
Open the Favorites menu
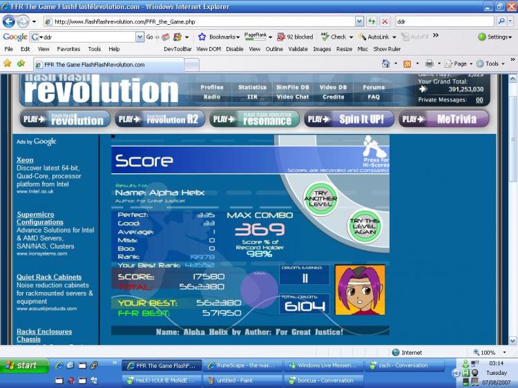(68, 49)
